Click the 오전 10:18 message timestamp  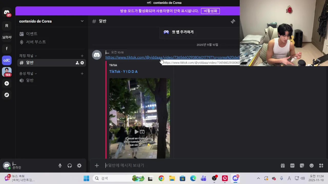117,52
